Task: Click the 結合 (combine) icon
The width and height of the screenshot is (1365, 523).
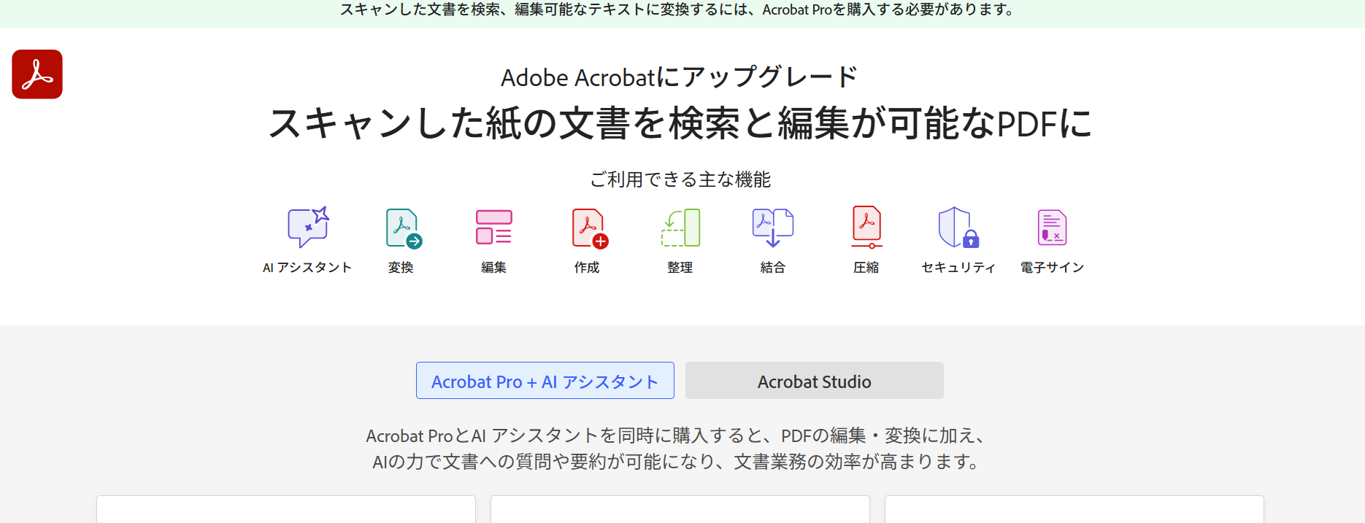Action: (773, 228)
